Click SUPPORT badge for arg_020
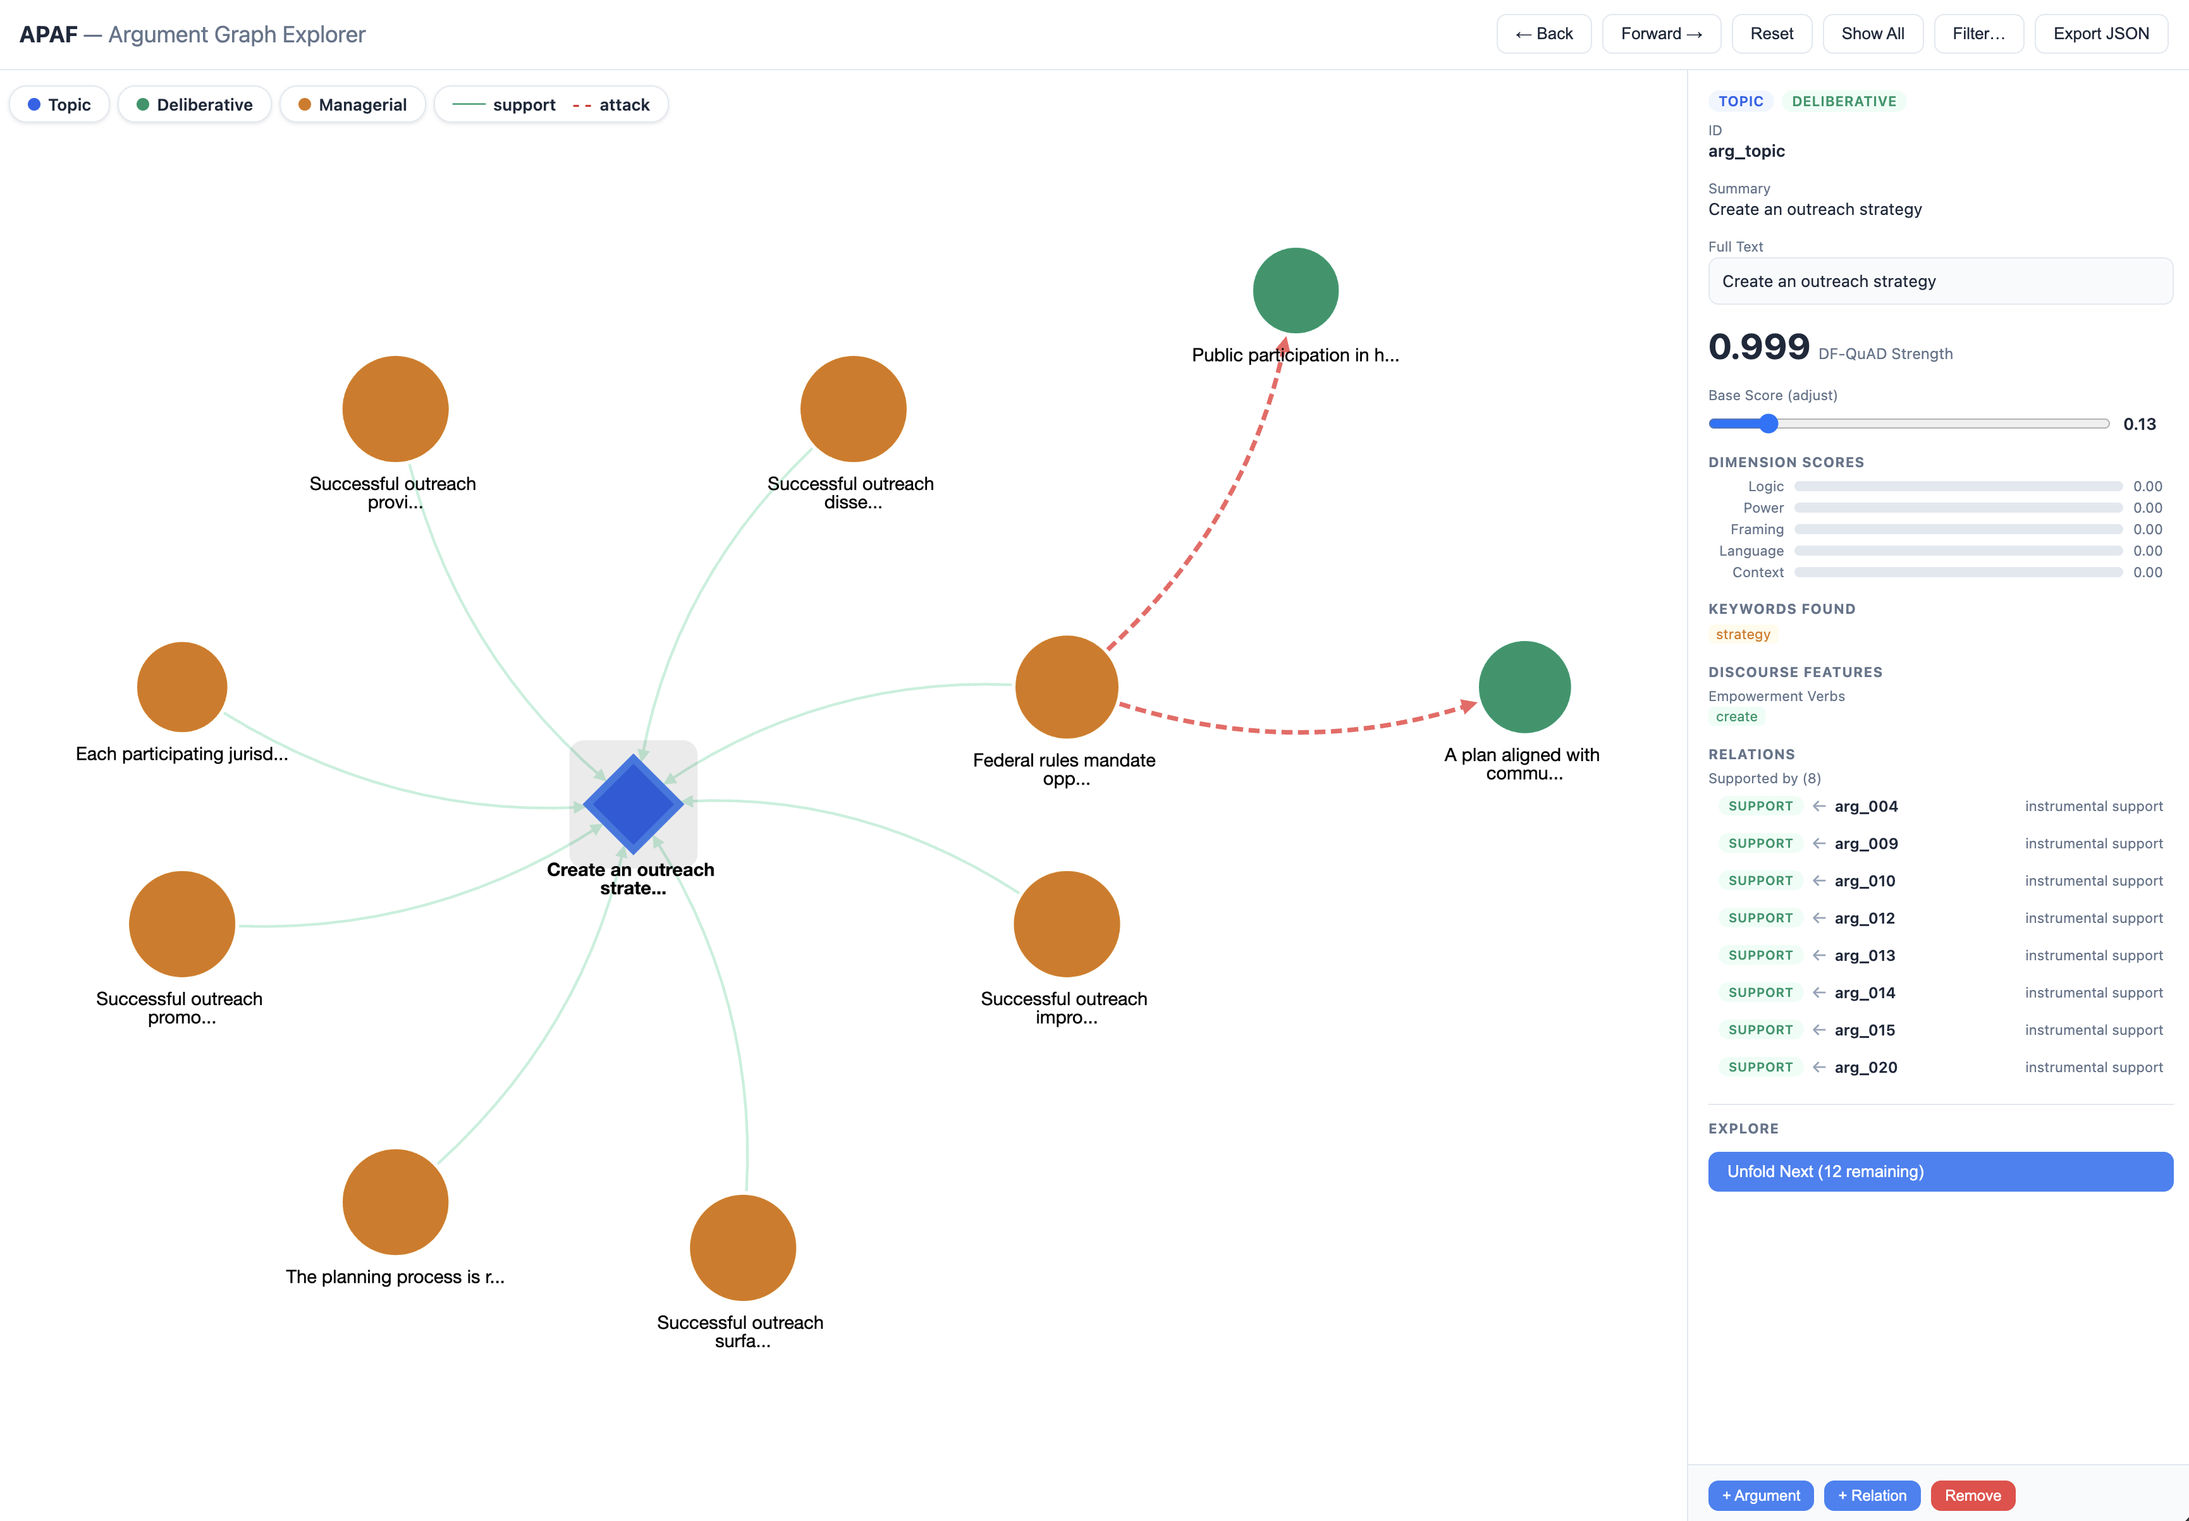The width and height of the screenshot is (2189, 1521). click(x=1760, y=1067)
